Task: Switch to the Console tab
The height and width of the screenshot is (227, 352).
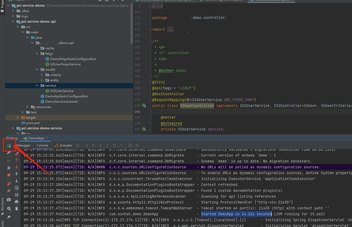Action: pyautogui.click(x=42, y=145)
